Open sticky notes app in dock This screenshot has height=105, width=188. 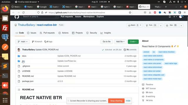click(5, 56)
